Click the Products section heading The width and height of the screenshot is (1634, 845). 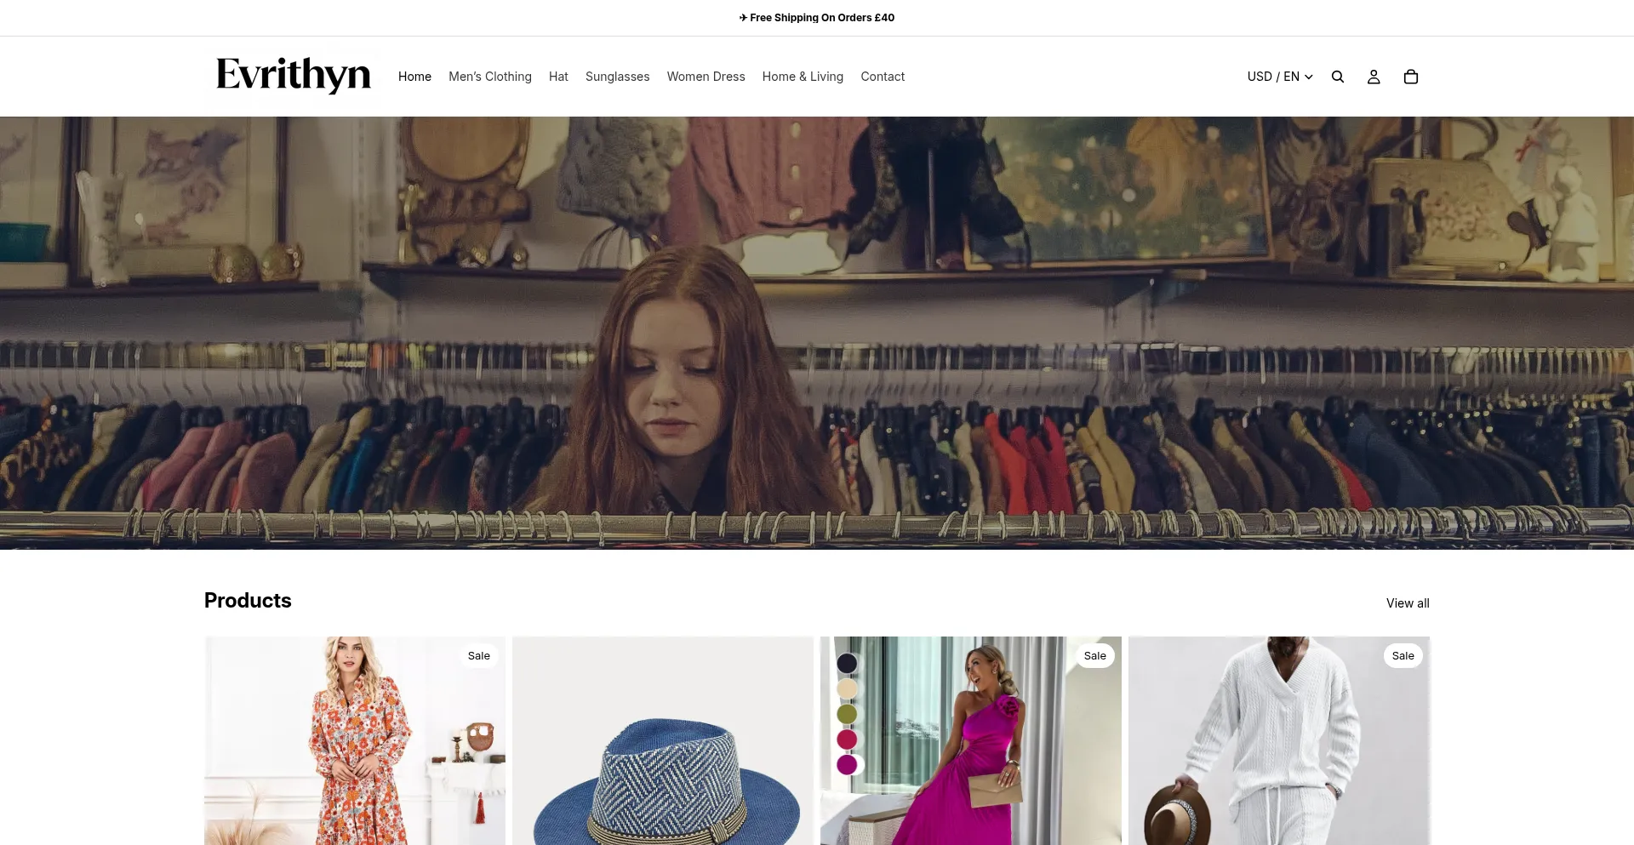click(248, 601)
